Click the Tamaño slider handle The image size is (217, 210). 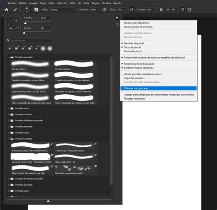pyautogui.click(x=26, y=23)
